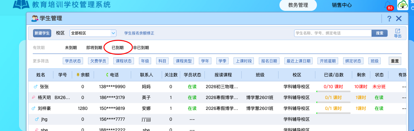This screenshot has height=131, width=414.
Task: Click female gender icon for 杨天玥
Action: click(34, 97)
